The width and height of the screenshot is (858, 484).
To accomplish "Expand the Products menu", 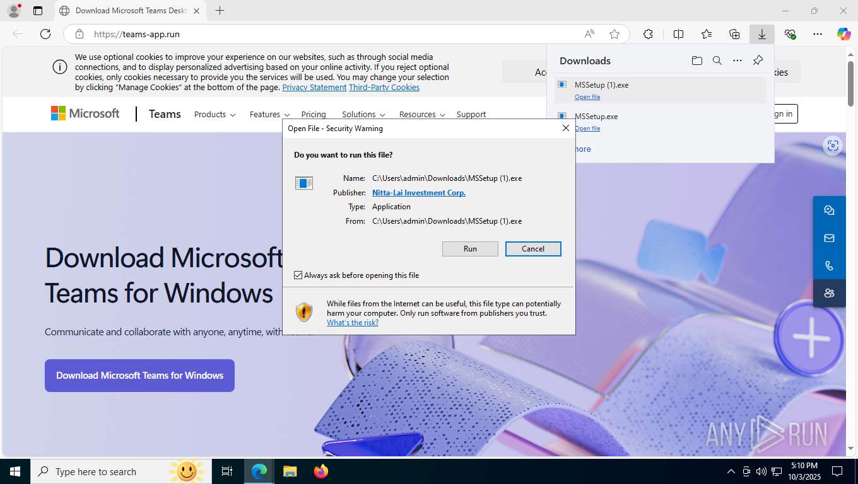I will coord(214,115).
